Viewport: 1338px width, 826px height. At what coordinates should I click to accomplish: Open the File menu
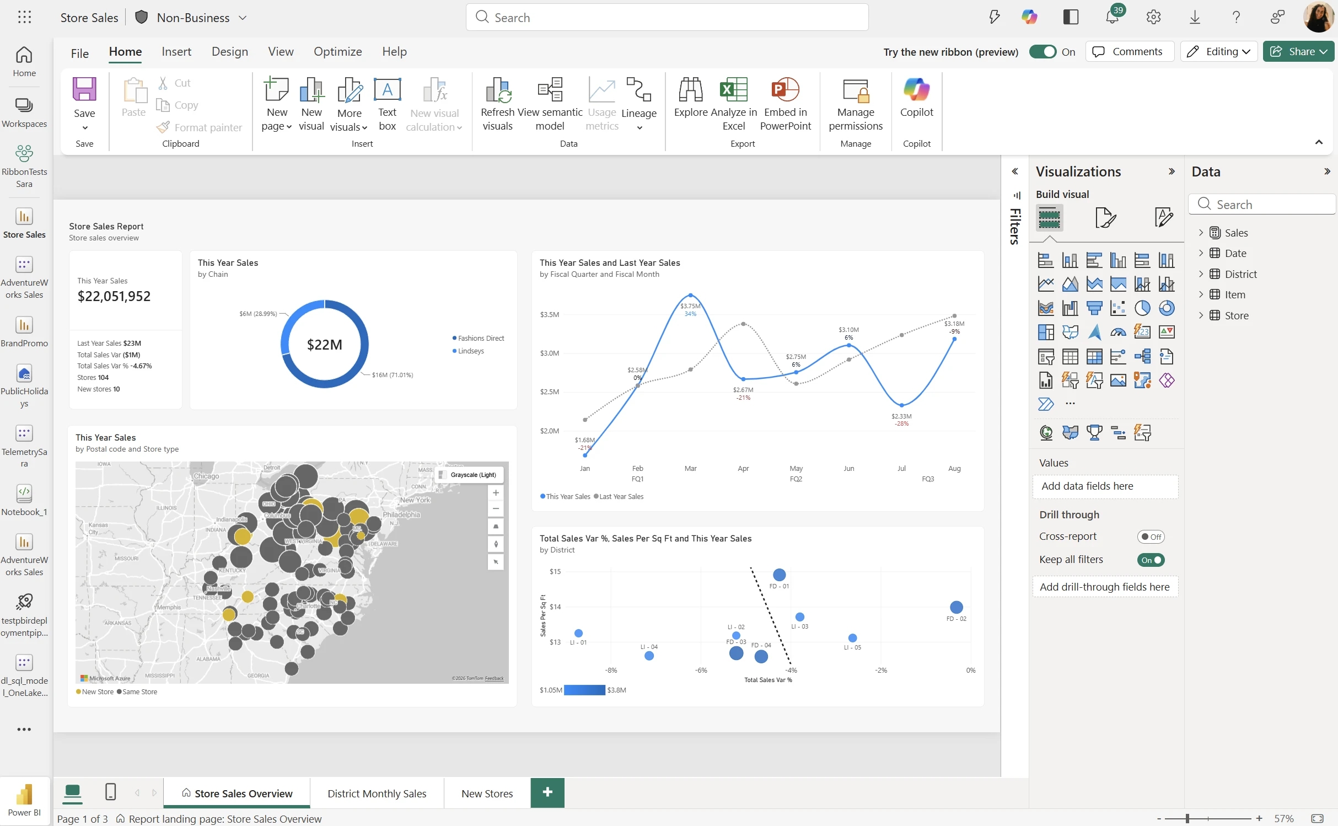[x=80, y=53]
